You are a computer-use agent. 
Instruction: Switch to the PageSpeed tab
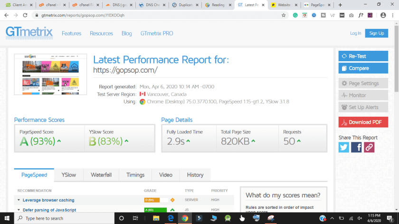click(x=34, y=175)
